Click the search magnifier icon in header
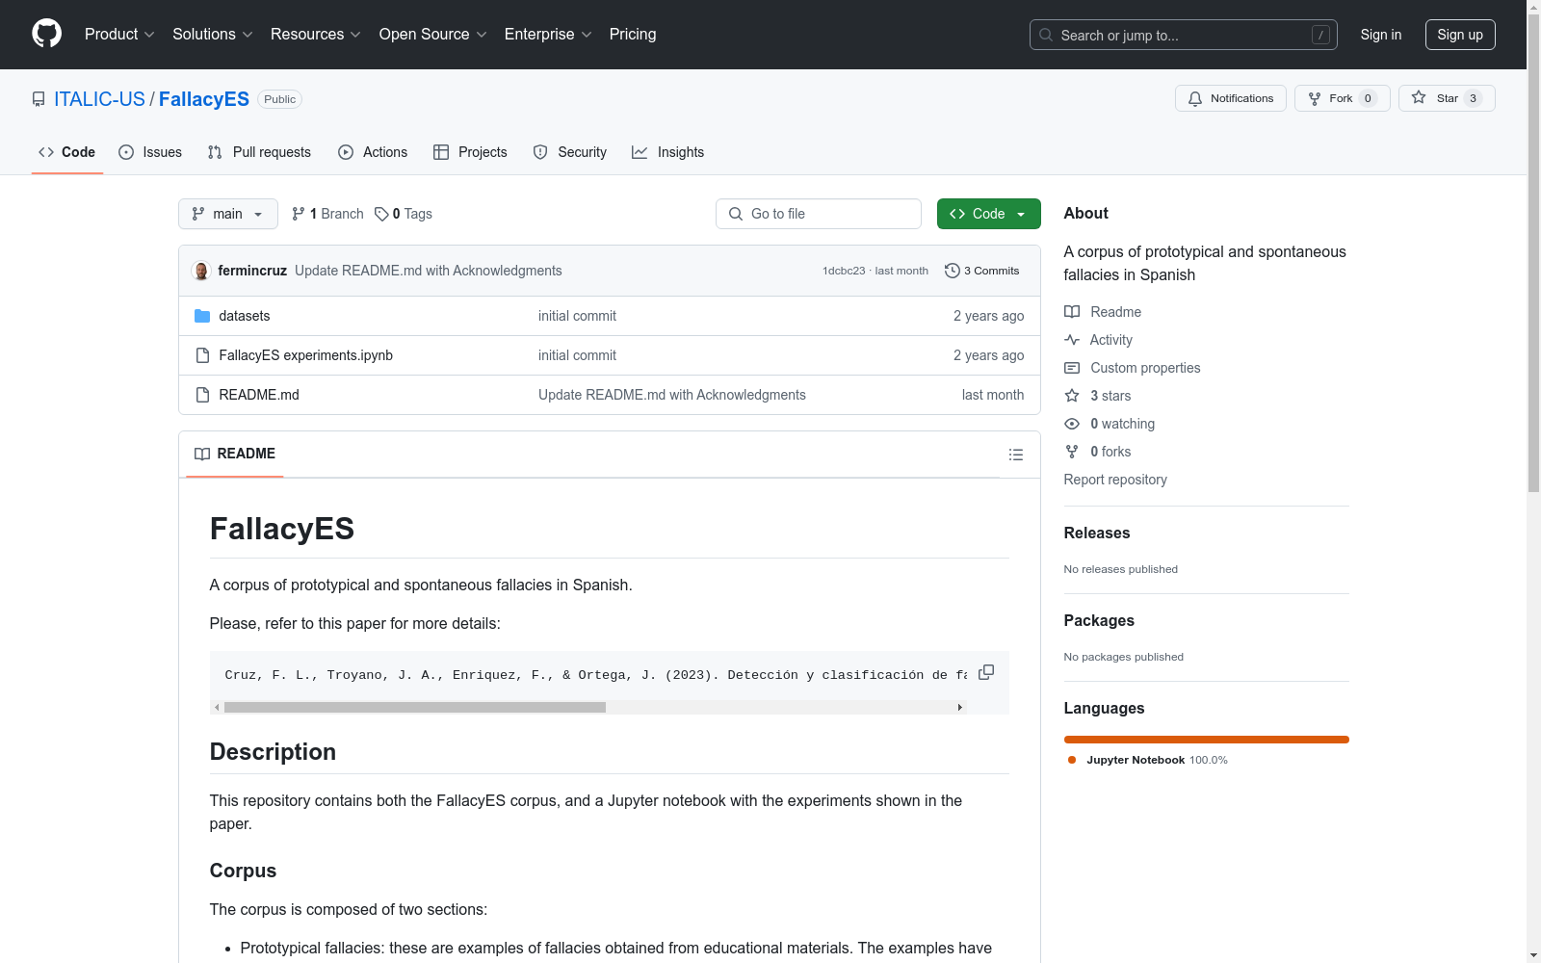 [x=1046, y=35]
